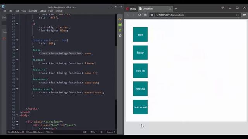Click the site info globe icon in address bar
The image size is (248, 139).
pyautogui.click(x=152, y=15)
